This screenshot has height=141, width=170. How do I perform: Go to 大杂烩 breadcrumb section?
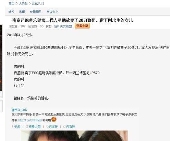[x=23, y=3]
